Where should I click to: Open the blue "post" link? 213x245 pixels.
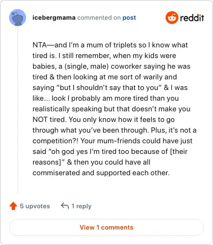click(x=129, y=18)
